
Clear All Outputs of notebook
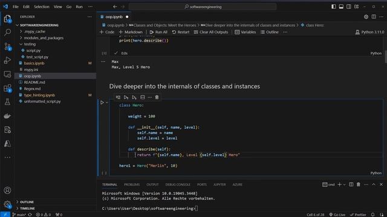click(x=211, y=32)
